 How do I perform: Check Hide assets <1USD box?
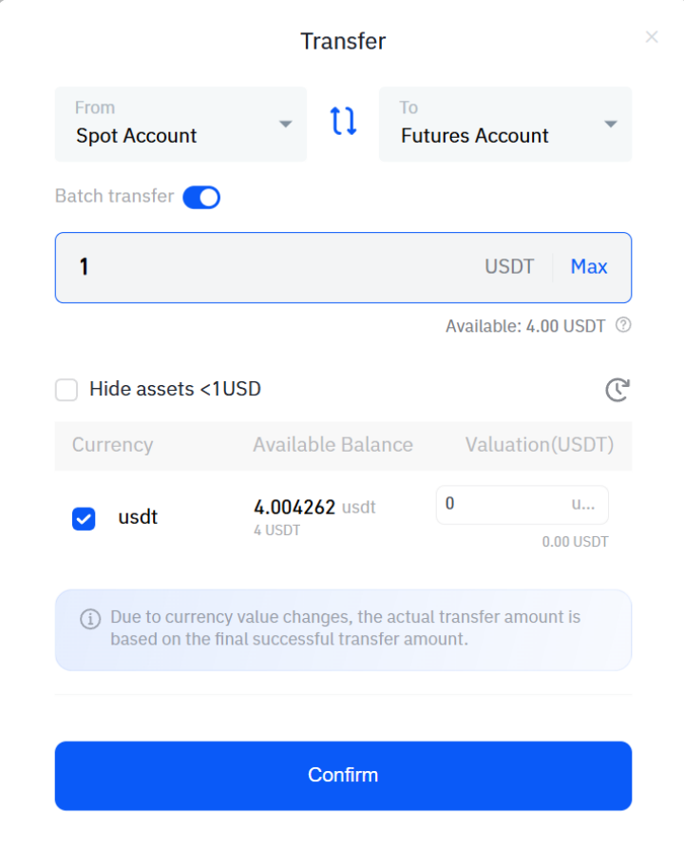66,389
